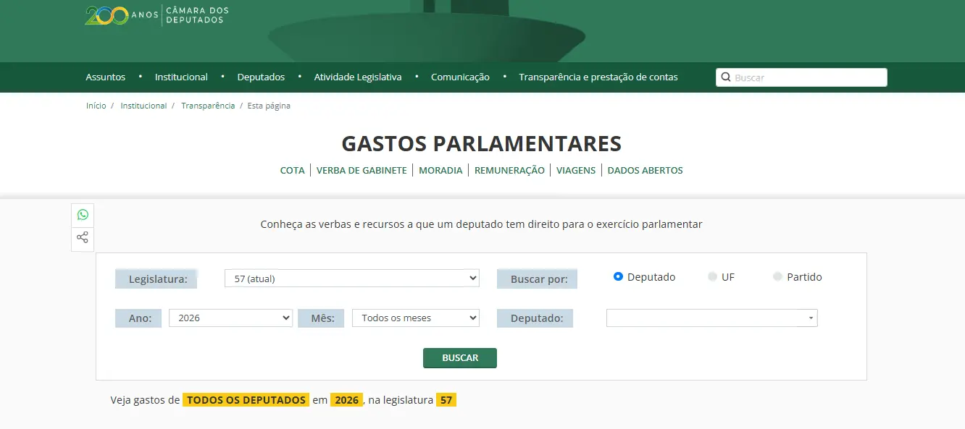Click the Buscar search input field

801,77
